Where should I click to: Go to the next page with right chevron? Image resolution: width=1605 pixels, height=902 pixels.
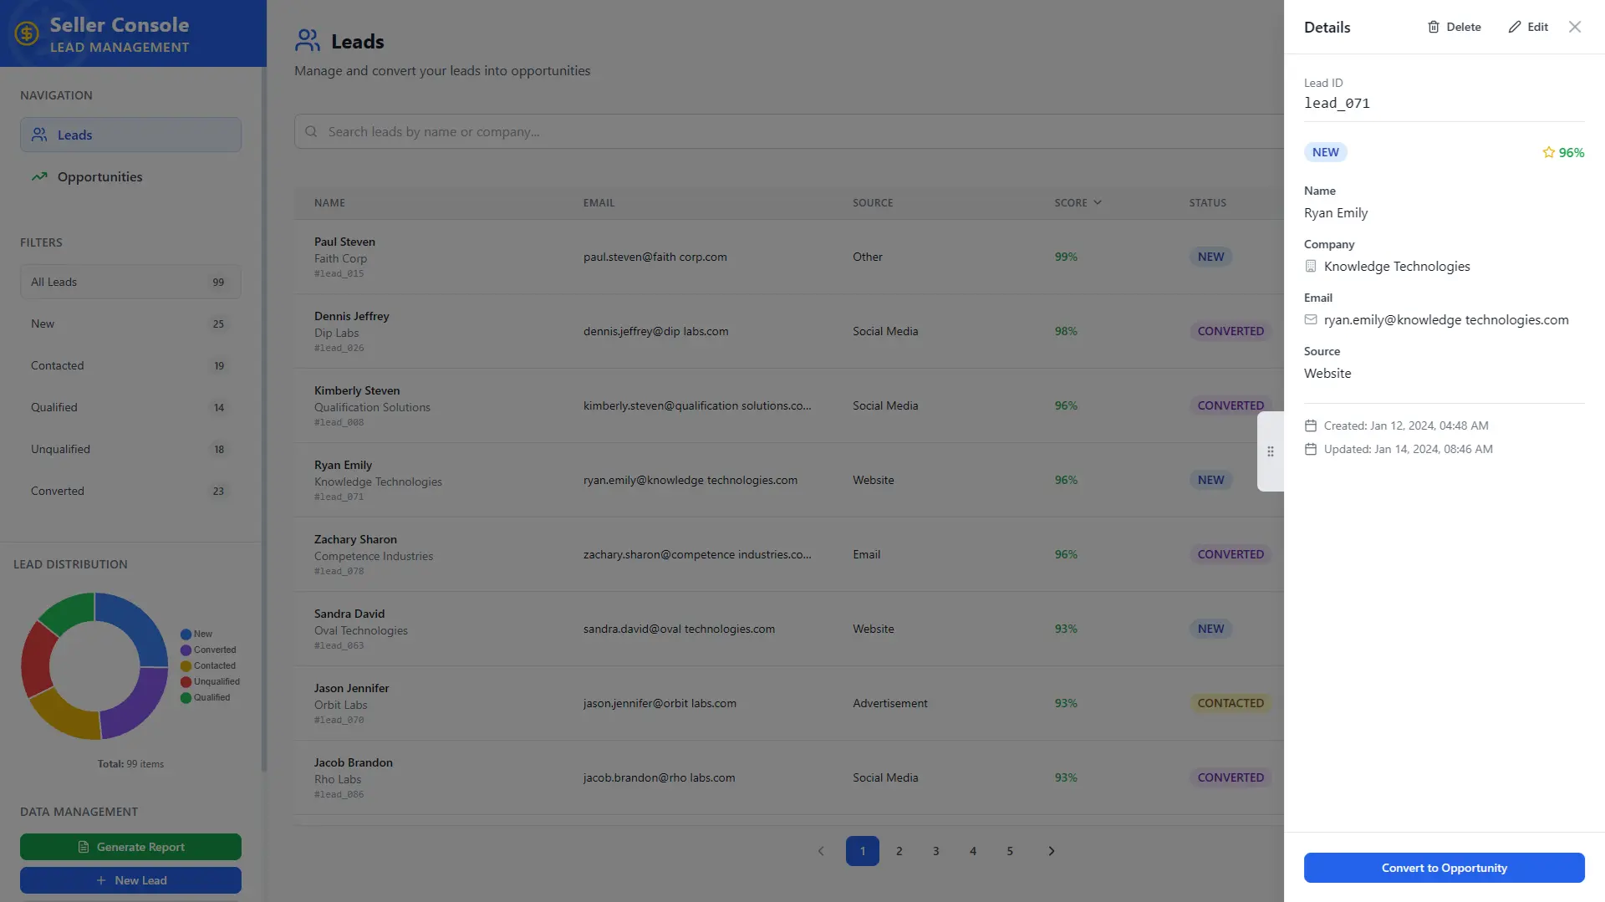(1052, 851)
